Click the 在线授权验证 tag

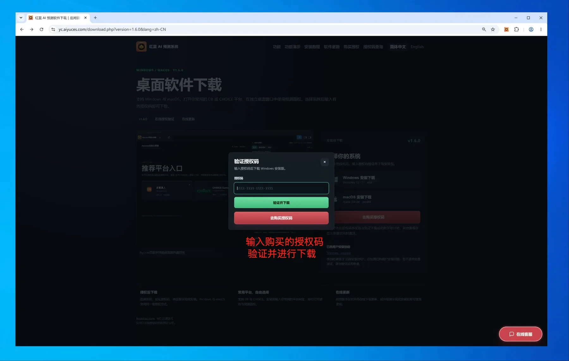[x=165, y=119]
